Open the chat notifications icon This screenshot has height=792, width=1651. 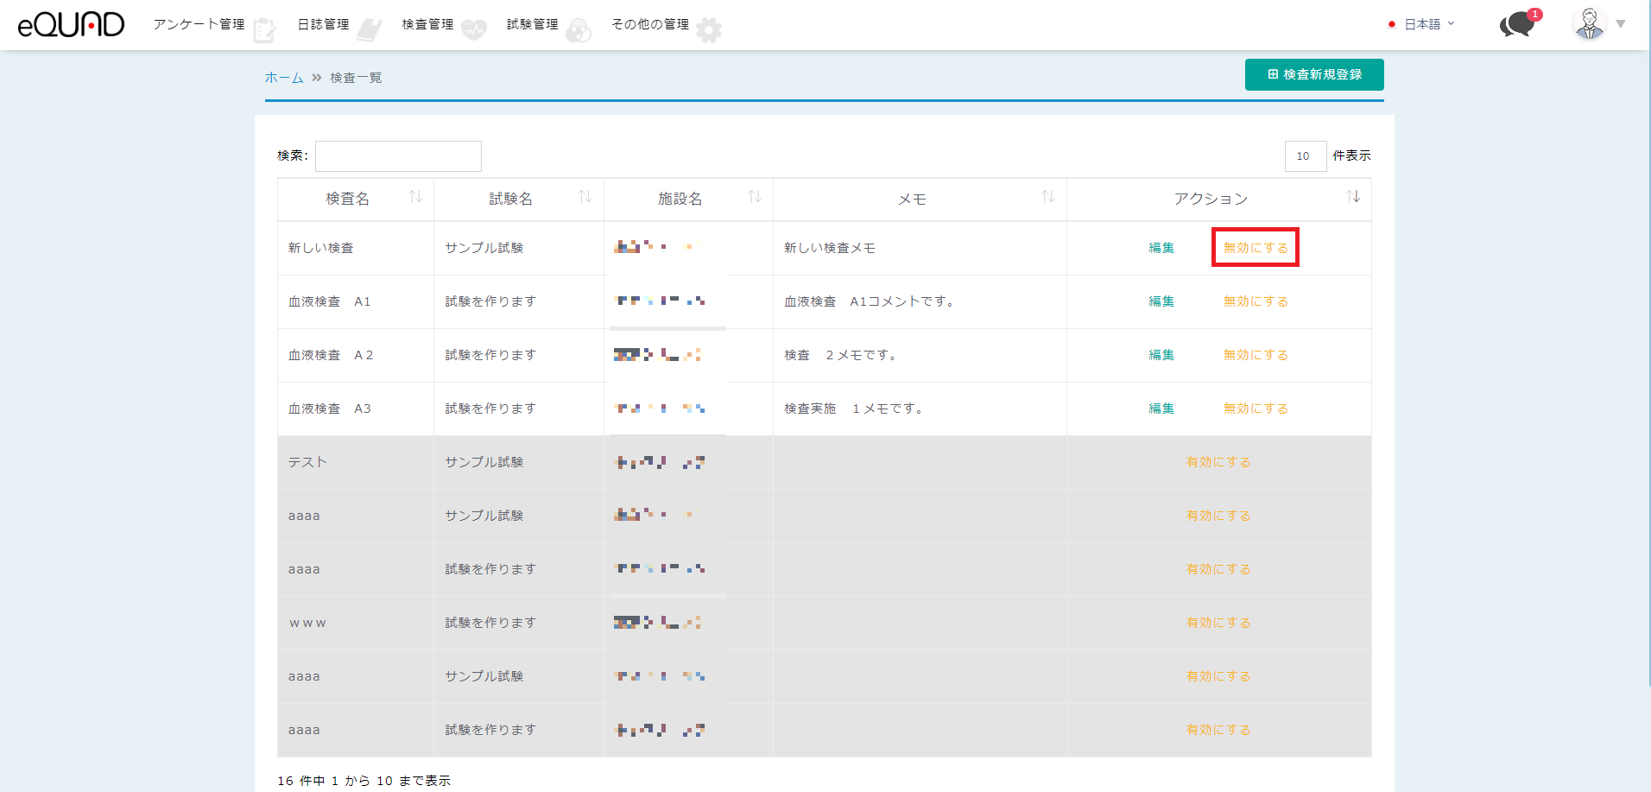[x=1518, y=24]
